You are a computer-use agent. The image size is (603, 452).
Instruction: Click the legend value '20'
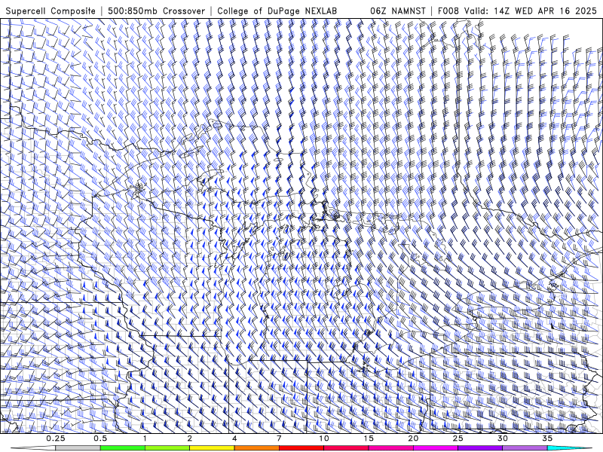click(x=413, y=438)
